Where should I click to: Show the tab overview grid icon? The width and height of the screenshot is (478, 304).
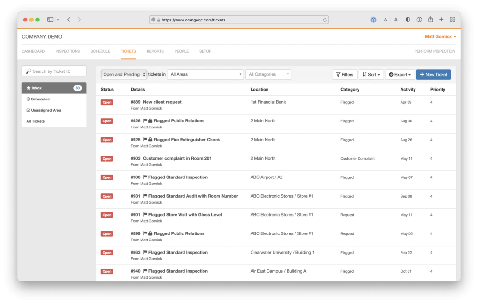[x=452, y=20]
